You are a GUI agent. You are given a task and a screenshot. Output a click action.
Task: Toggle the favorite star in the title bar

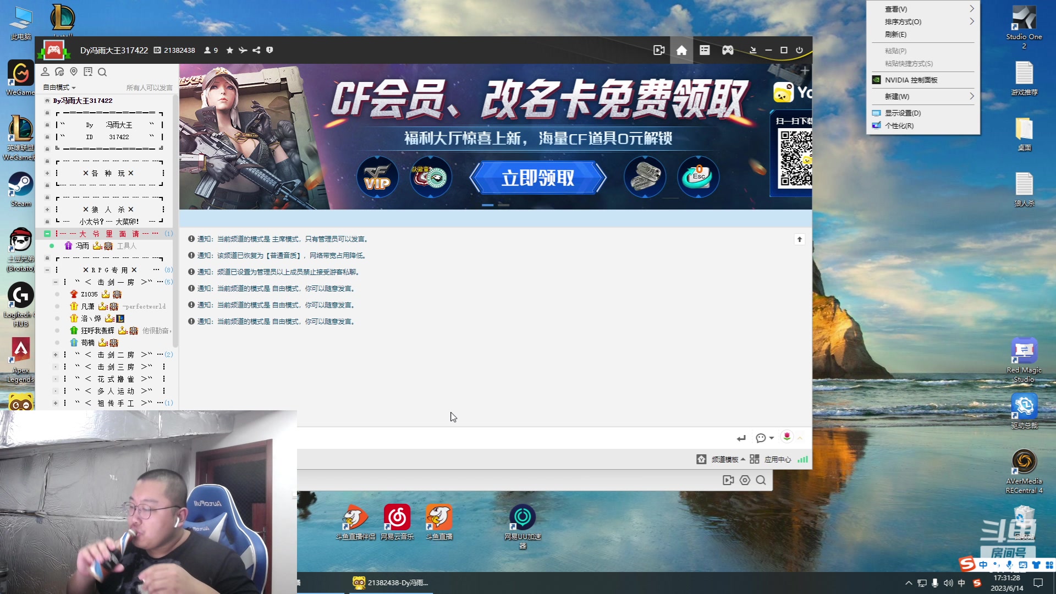click(229, 50)
